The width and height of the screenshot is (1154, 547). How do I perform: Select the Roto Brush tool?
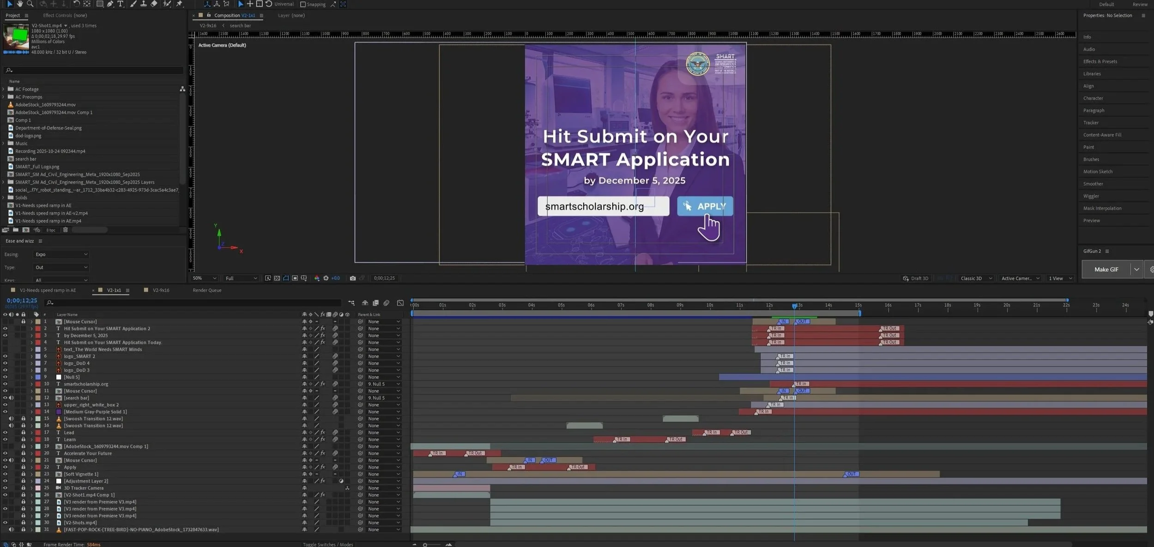[167, 4]
